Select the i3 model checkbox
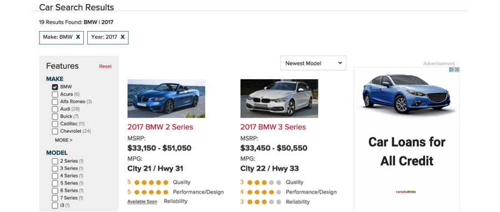The image size is (500, 212). [x=55, y=205]
